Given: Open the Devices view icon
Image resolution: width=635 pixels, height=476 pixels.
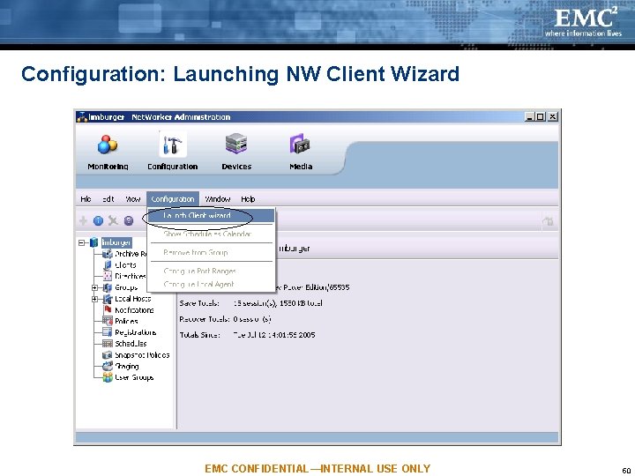Looking at the screenshot, I should [x=236, y=144].
